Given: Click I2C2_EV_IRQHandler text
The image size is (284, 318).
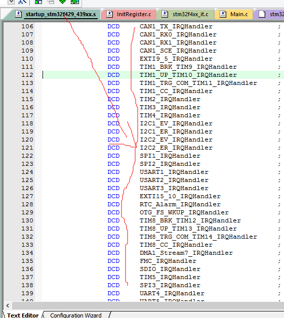Looking at the screenshot, I should [x=176, y=140].
